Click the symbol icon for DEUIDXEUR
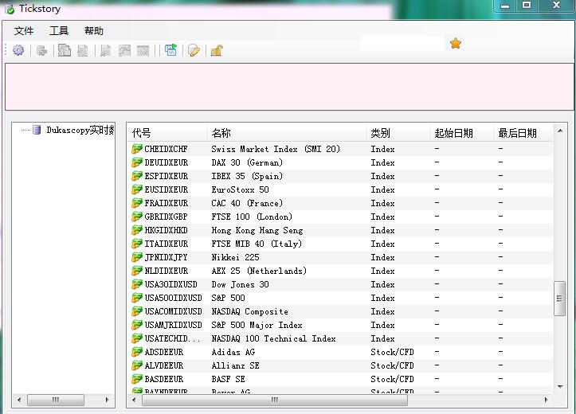576x414 pixels. tap(137, 162)
